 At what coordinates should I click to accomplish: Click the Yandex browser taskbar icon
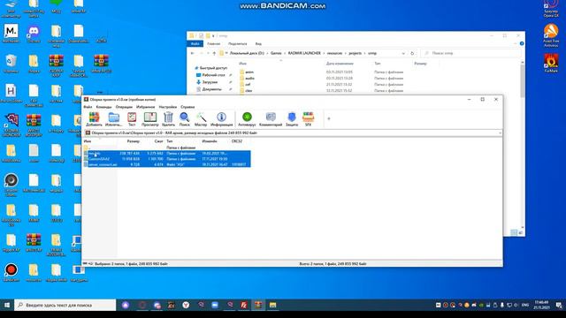point(186,305)
